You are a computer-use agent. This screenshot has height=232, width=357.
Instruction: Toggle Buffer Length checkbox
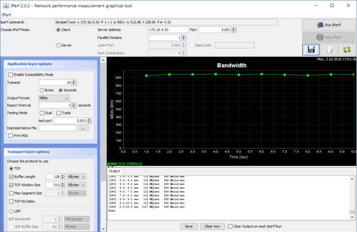click(x=11, y=177)
